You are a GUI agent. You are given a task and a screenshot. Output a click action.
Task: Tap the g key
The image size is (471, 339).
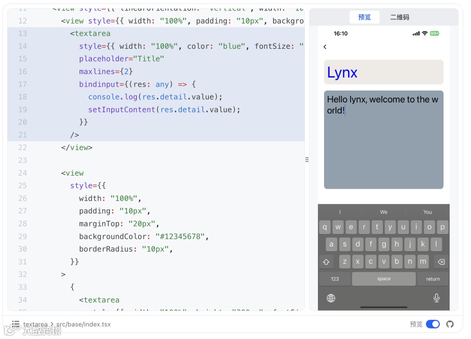coord(384,244)
